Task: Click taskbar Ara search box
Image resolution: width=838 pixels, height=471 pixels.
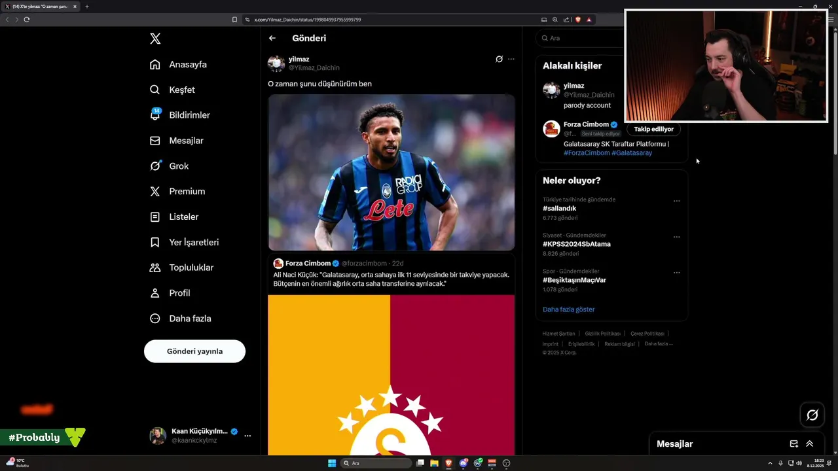Action: click(x=376, y=463)
